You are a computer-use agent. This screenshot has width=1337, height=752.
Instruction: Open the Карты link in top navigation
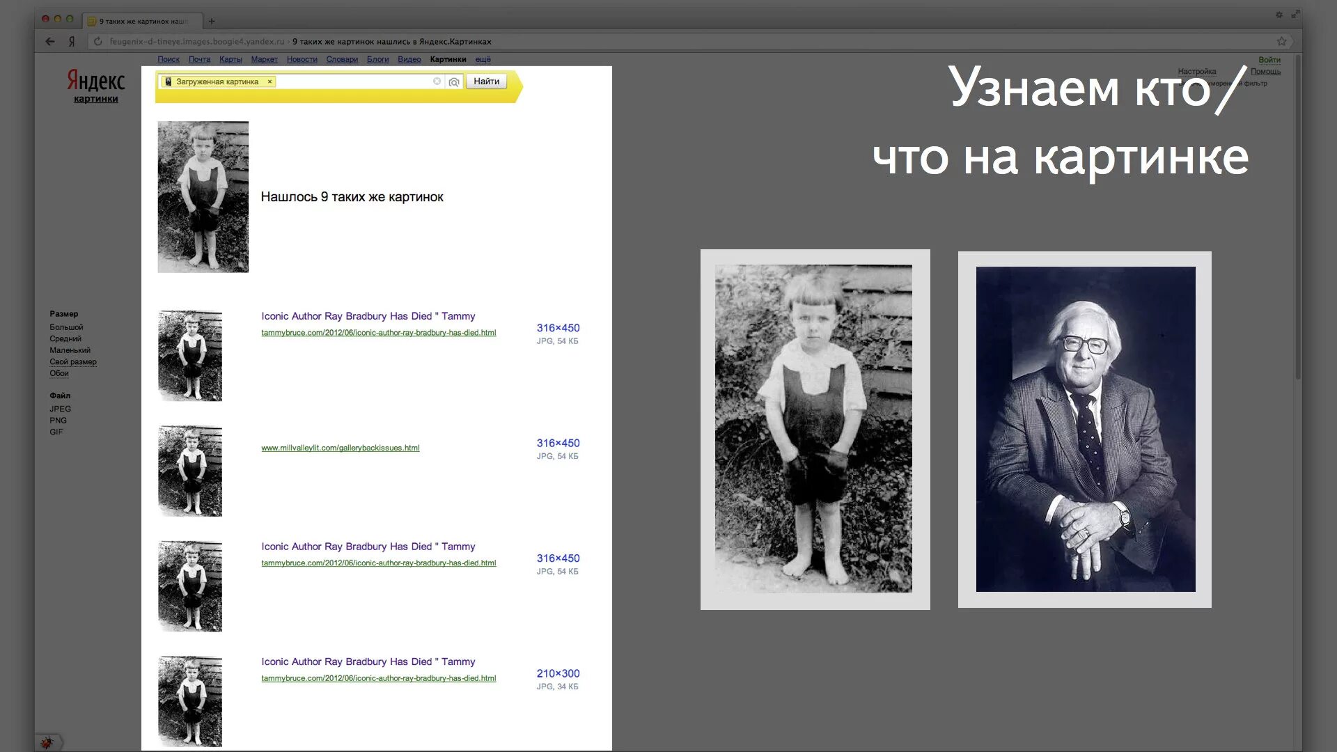click(230, 60)
